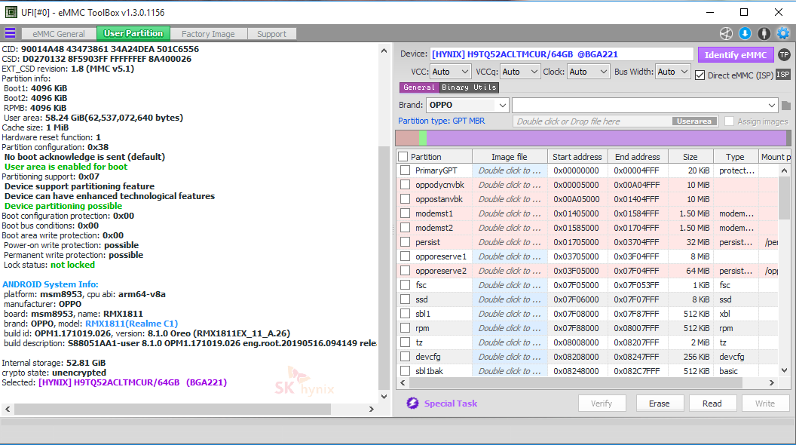
Task: Click the Start address column header
Action: (577, 157)
